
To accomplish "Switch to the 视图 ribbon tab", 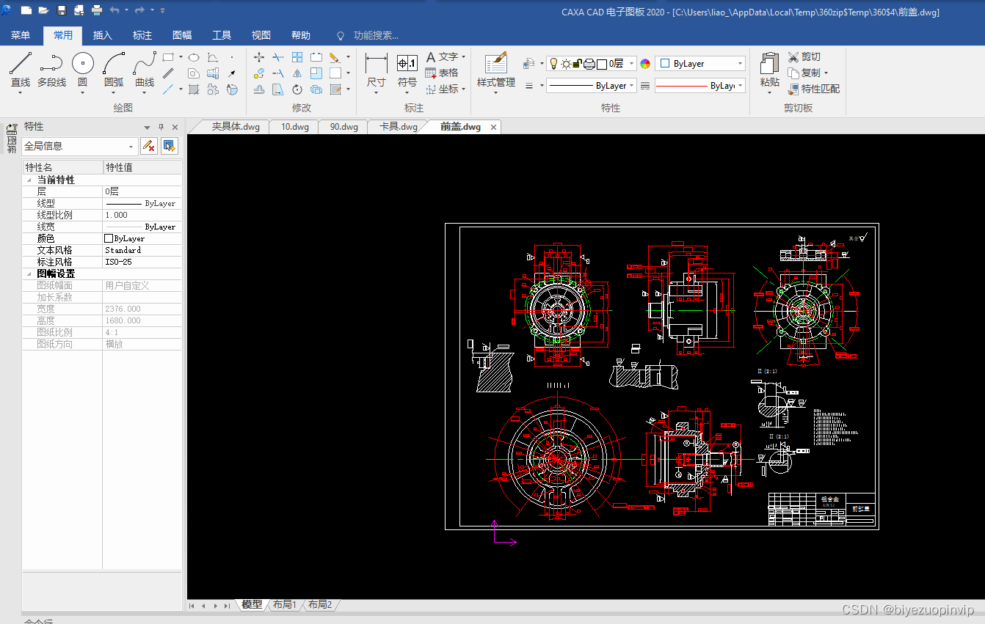I will click(261, 35).
